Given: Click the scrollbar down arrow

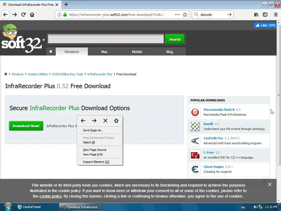Looking at the screenshot, I should pyautogui.click(x=279, y=200).
